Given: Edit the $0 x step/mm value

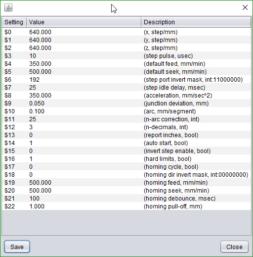Looking at the screenshot, I should pyautogui.click(x=84, y=32).
